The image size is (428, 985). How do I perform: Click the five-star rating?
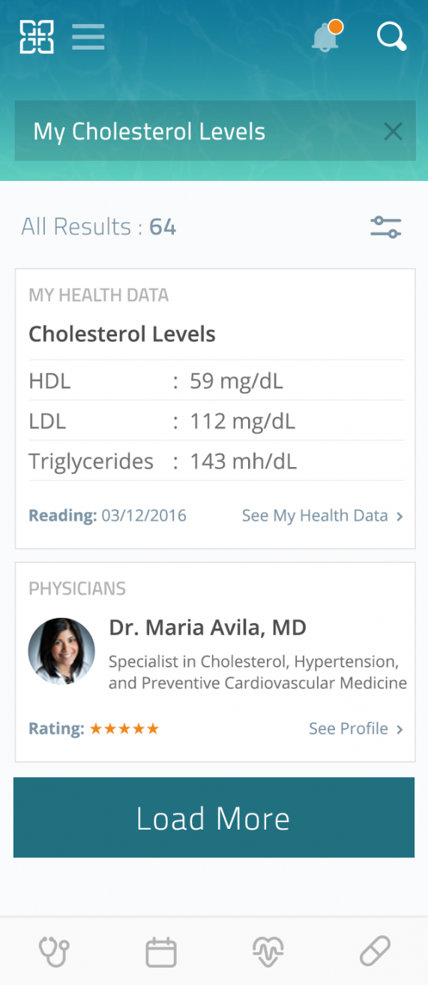[124, 729]
